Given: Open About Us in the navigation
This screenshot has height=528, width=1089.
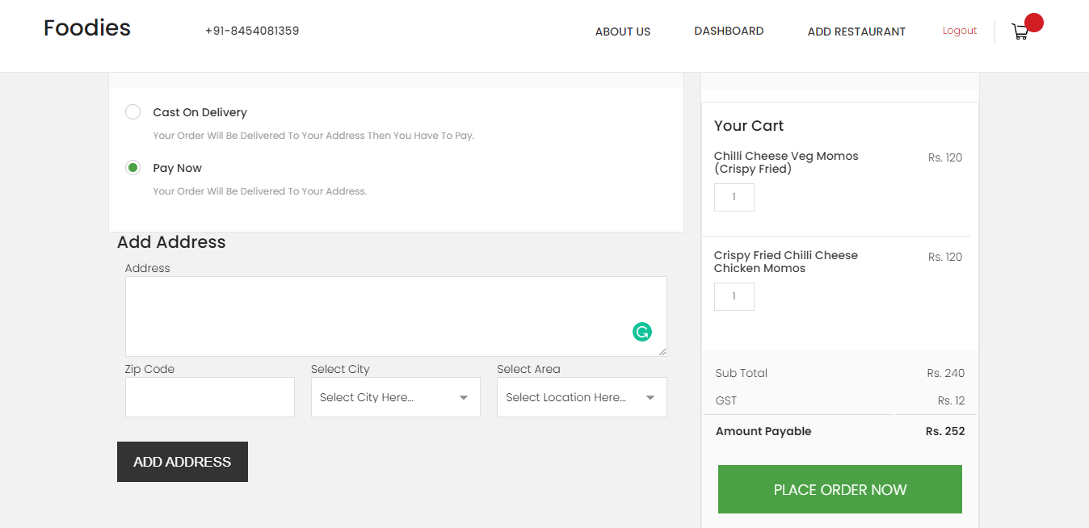Looking at the screenshot, I should tap(623, 31).
